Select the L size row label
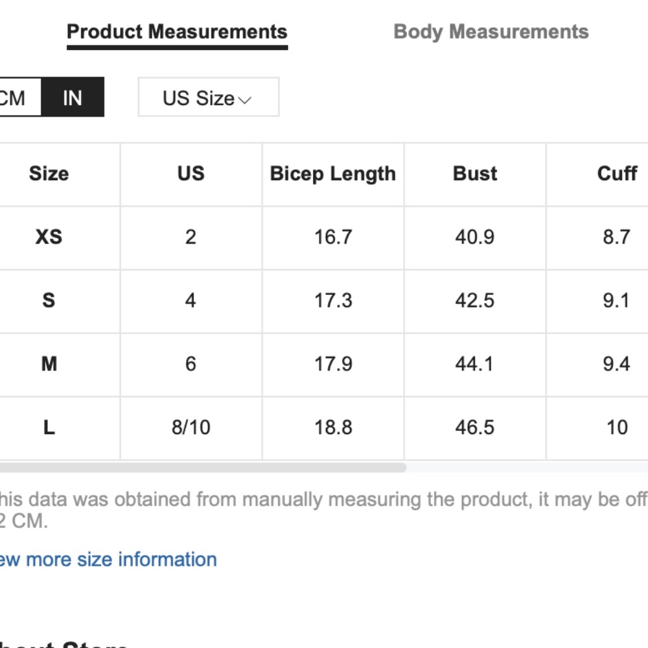Image resolution: width=648 pixels, height=648 pixels. click(49, 428)
